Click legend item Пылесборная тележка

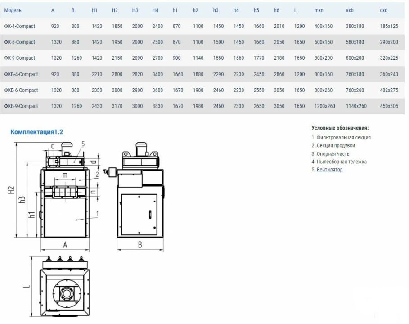[x=339, y=162]
